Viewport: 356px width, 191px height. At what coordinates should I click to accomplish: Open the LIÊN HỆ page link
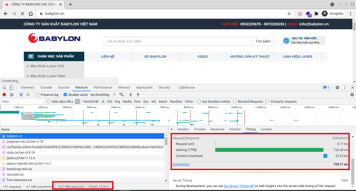[x=108, y=56]
